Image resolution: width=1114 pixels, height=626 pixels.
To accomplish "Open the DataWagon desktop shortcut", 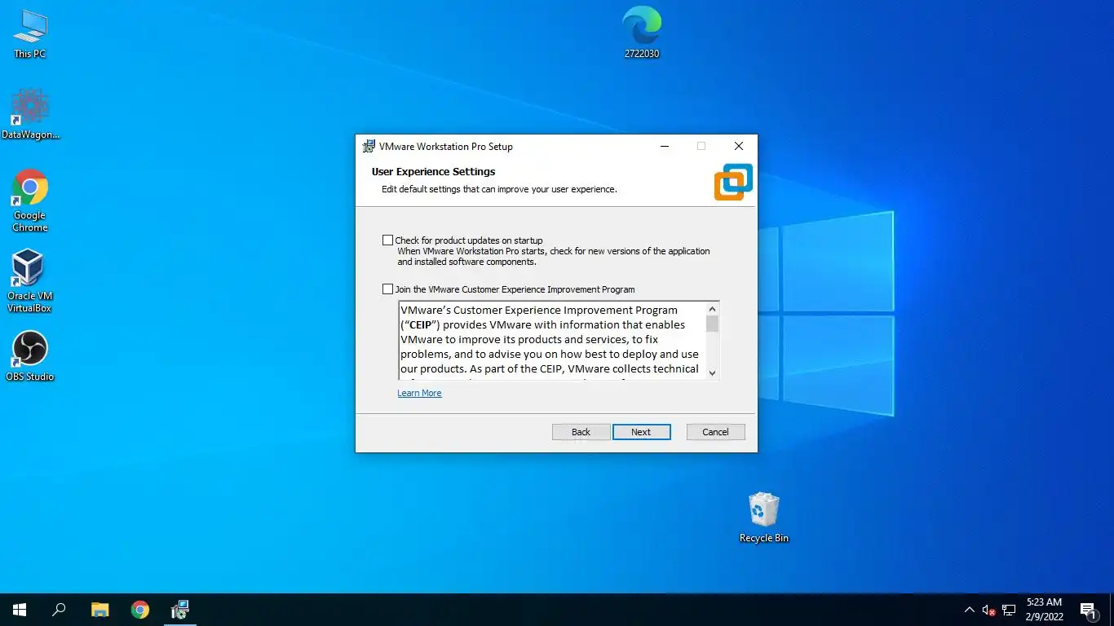I will pos(30,114).
